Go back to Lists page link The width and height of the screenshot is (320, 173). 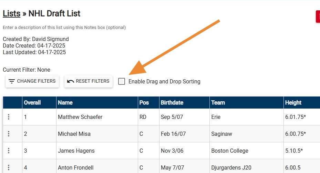(11, 14)
